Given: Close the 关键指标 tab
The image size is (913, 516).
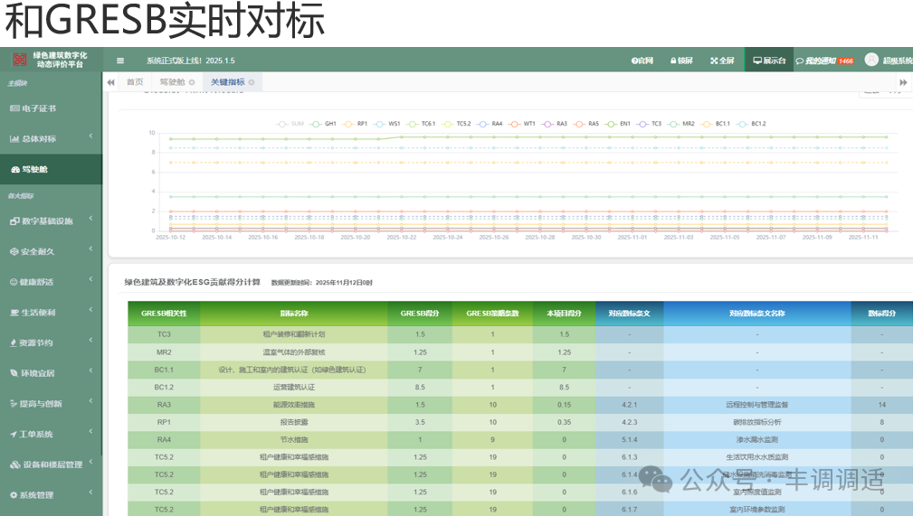Looking at the screenshot, I should pos(252,82).
